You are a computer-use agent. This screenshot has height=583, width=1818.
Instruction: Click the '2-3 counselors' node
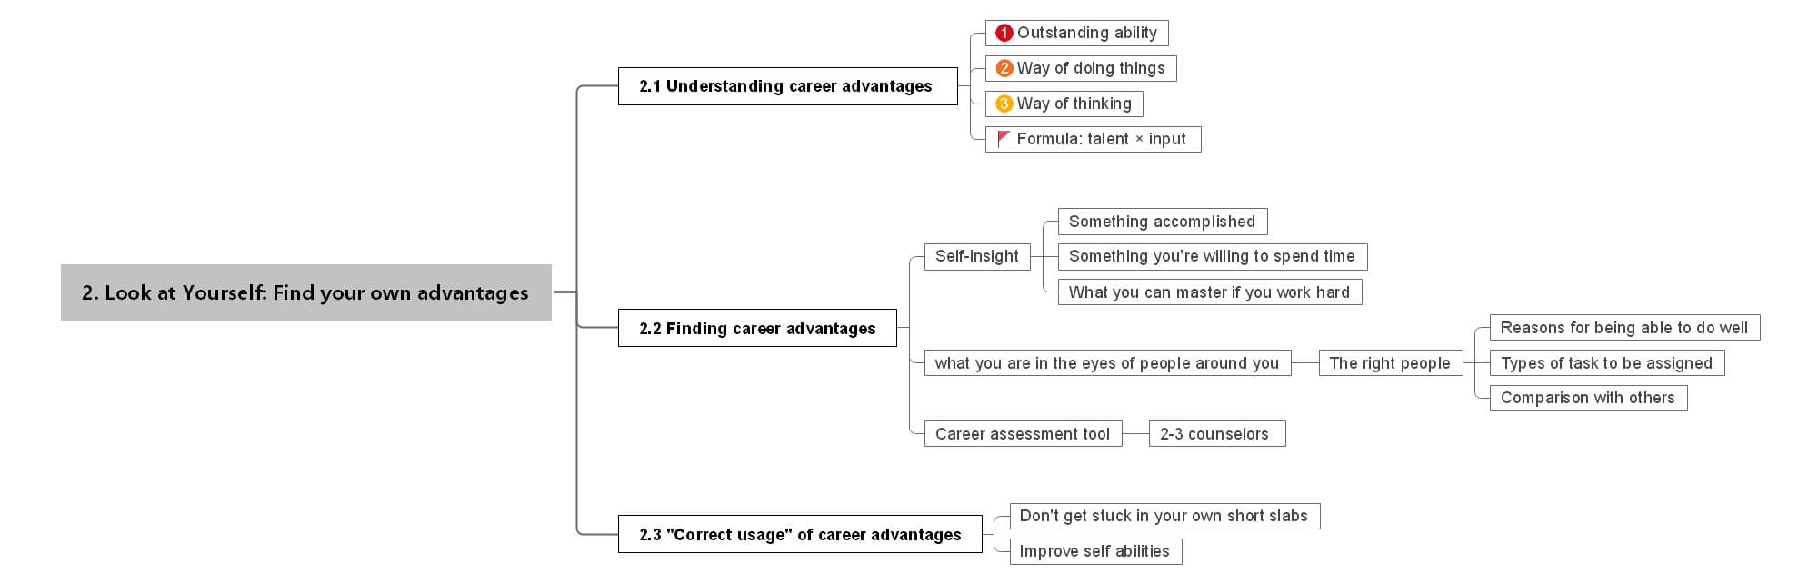click(1216, 434)
